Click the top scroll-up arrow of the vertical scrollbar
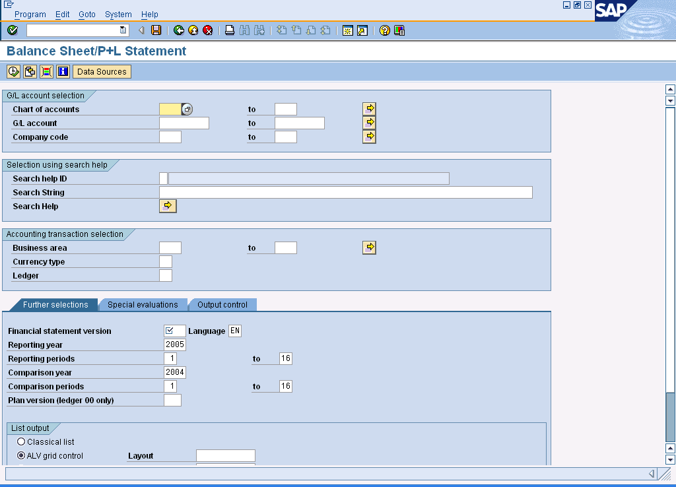Screen dimensions: 676x487 click(x=670, y=90)
